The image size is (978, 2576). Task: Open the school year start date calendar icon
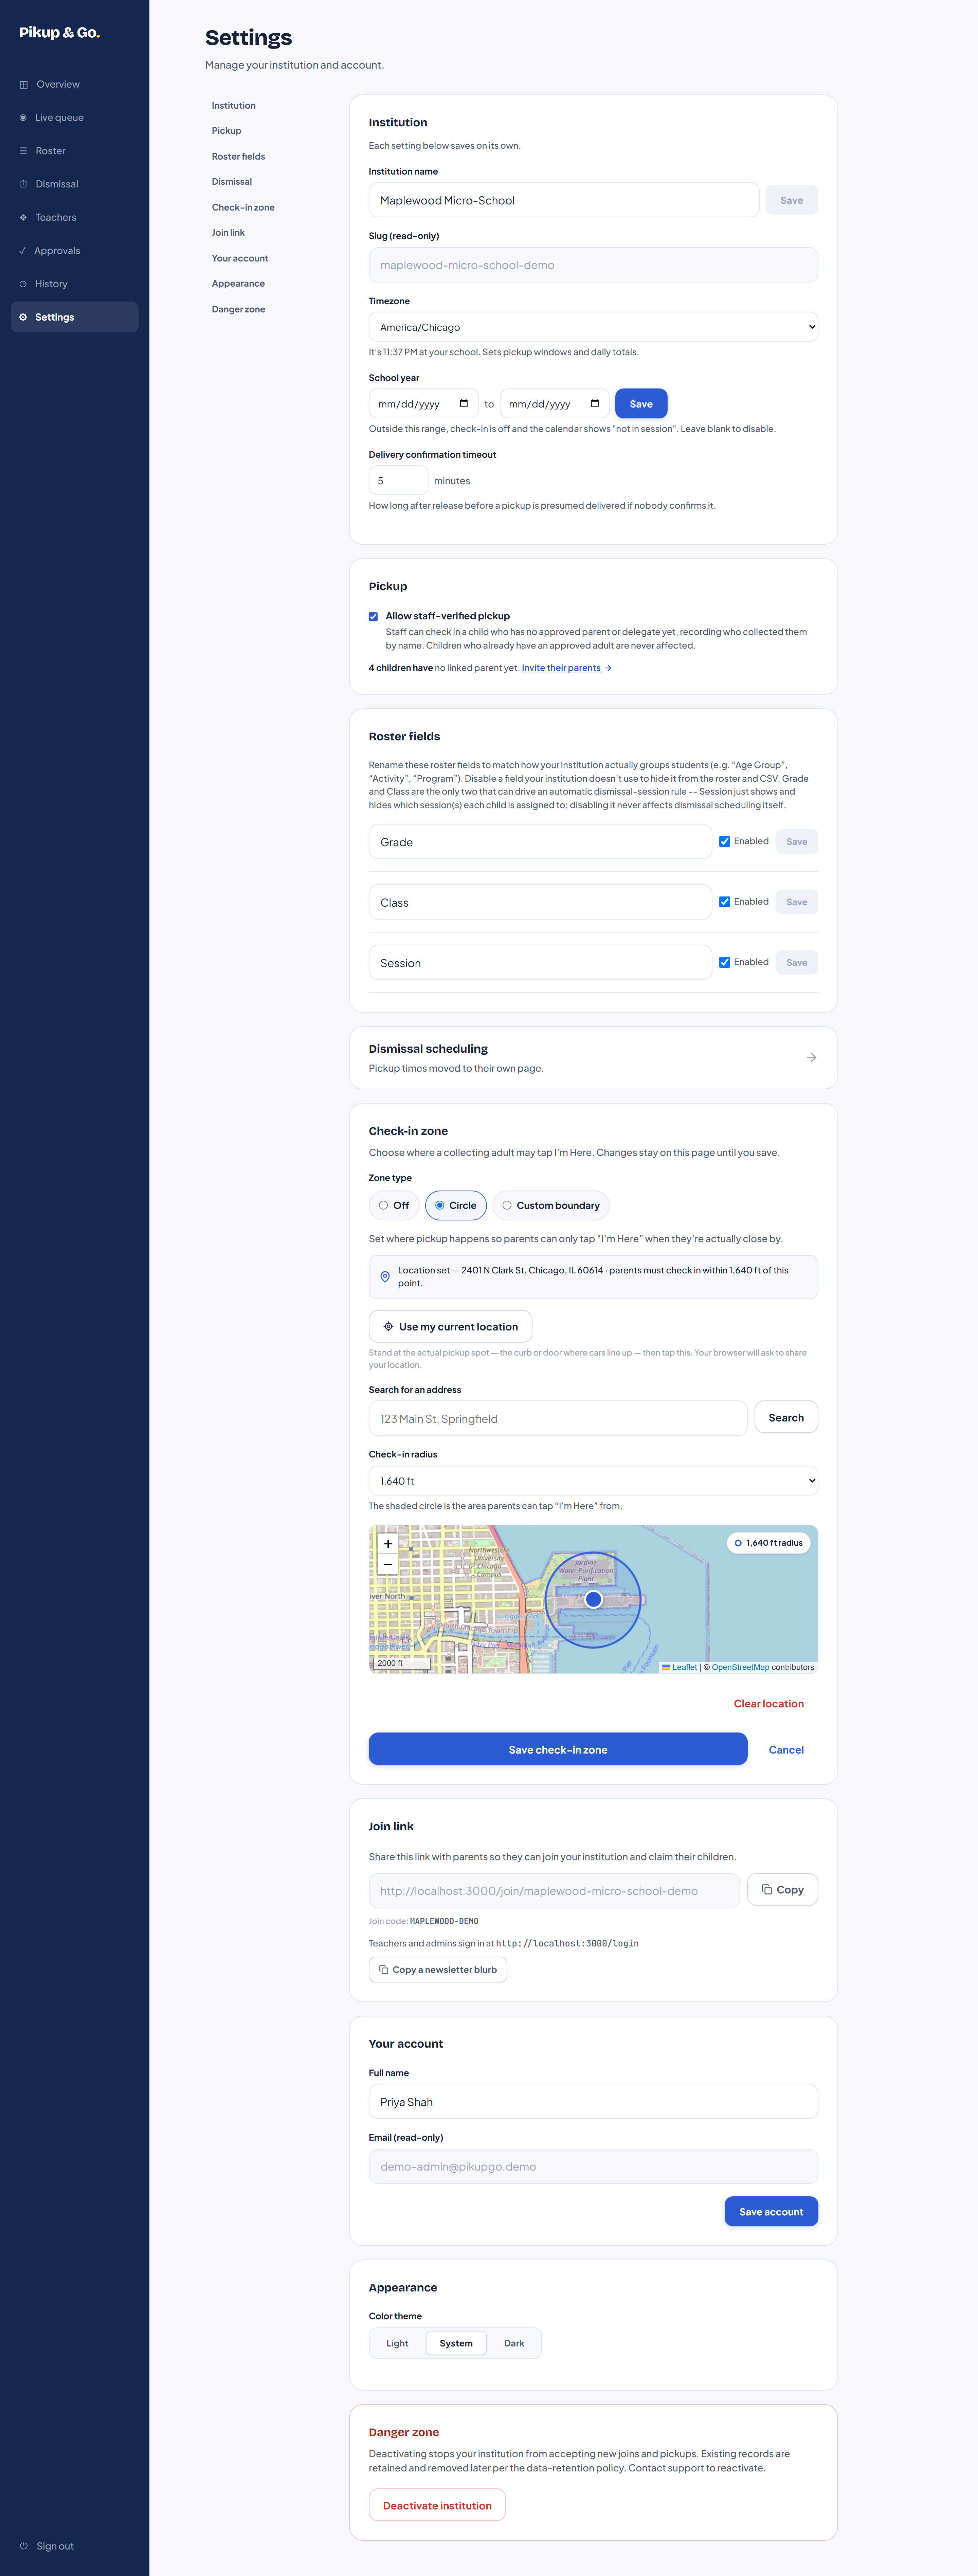[464, 404]
